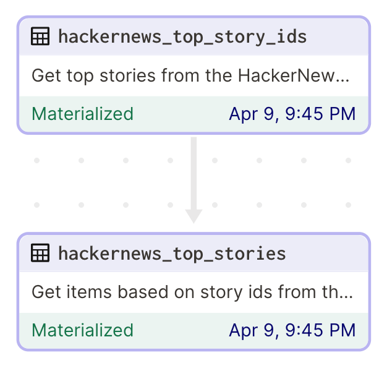Click the table icon beside hackernews_top_story_ids
This screenshot has height=371, width=387.
click(x=40, y=36)
